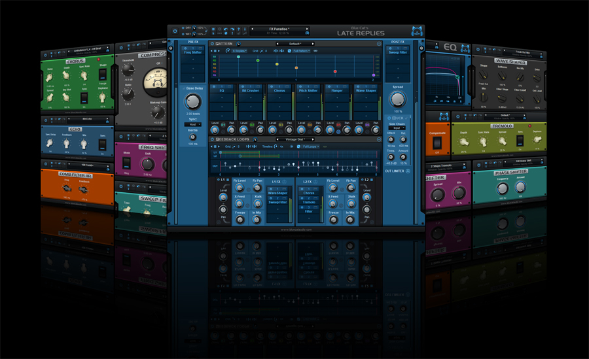Viewport: 589px width, 359px height.
Task: Open the FX Paradise preset name menu
Action: pyautogui.click(x=279, y=29)
